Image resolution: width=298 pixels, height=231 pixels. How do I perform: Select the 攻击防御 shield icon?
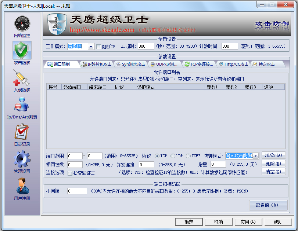22,51
